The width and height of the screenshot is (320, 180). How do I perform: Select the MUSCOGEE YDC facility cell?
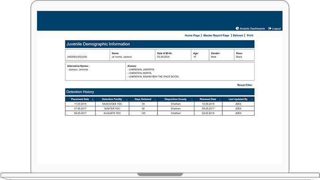click(x=112, y=104)
